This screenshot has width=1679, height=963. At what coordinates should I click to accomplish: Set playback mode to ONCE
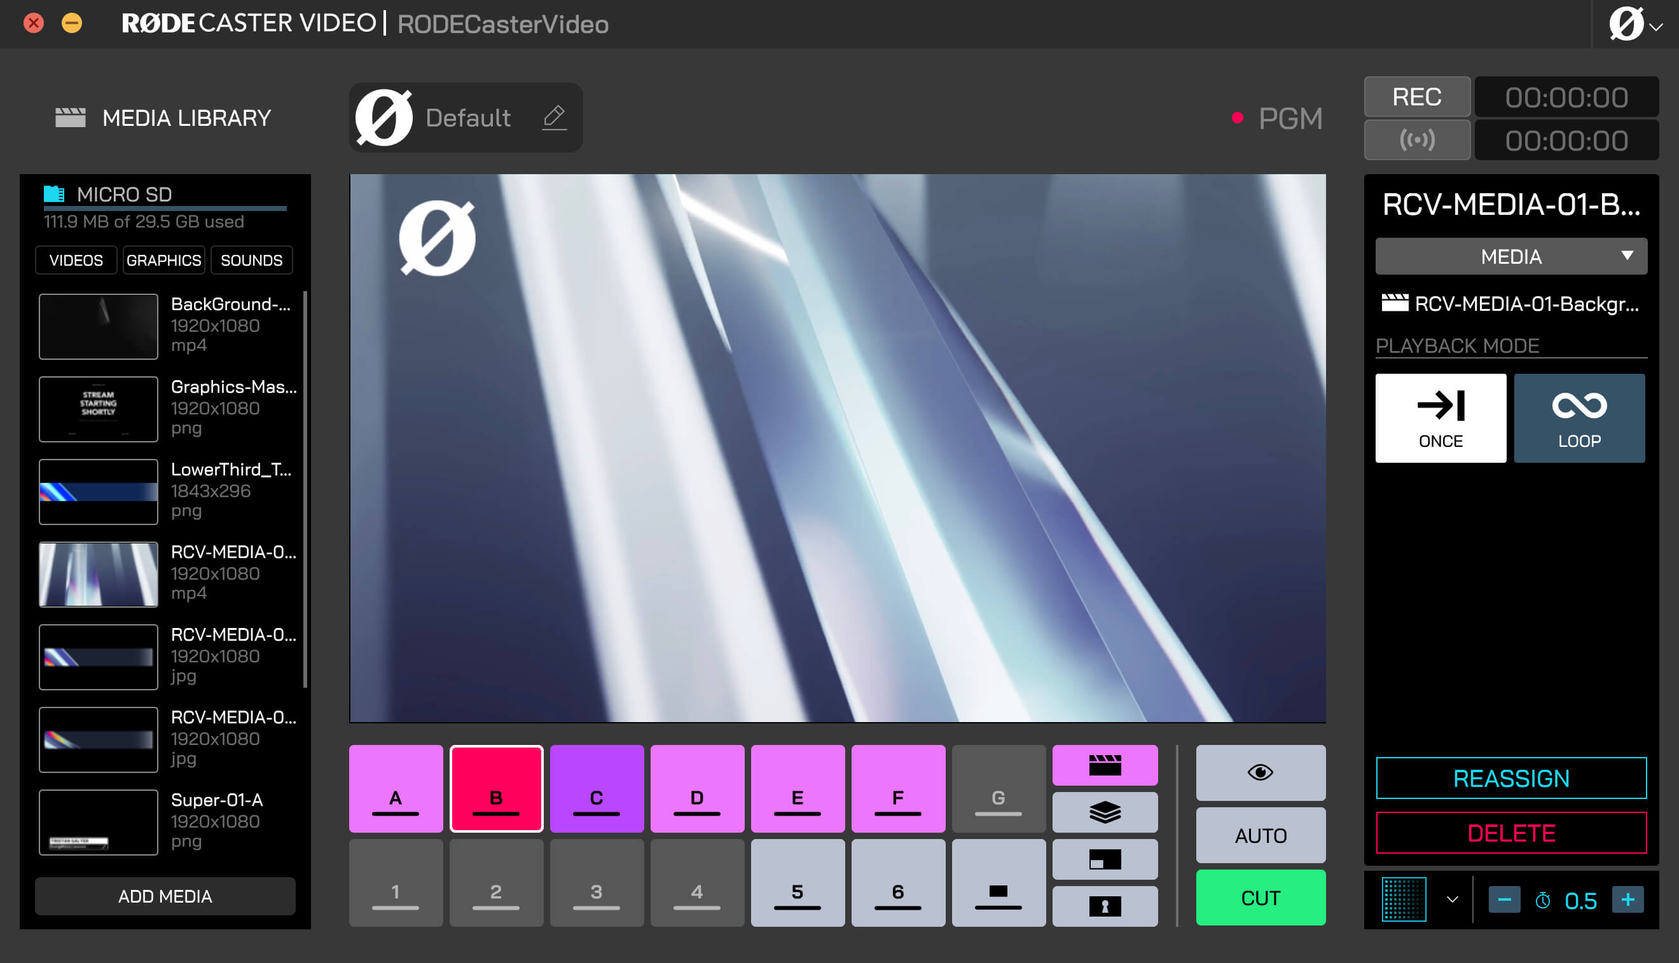[x=1441, y=418]
